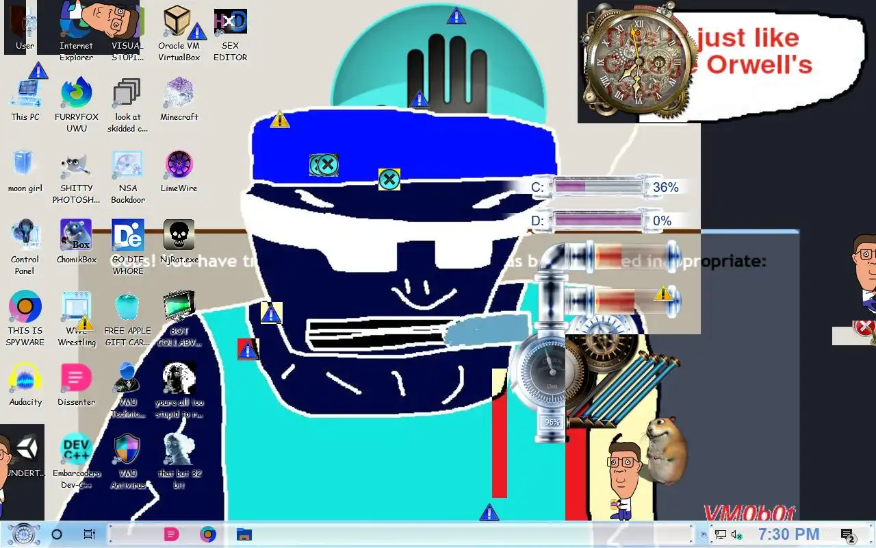Launch the Dissenter desktop icon
Image resolution: width=876 pixels, height=548 pixels.
(77, 385)
